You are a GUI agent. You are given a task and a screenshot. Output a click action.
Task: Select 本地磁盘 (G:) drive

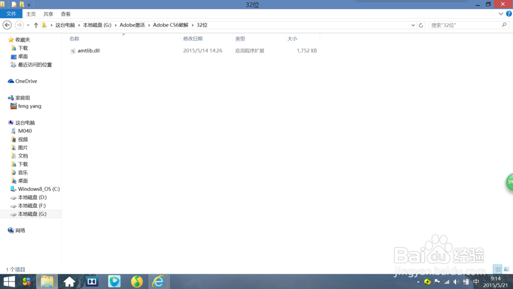(x=32, y=214)
